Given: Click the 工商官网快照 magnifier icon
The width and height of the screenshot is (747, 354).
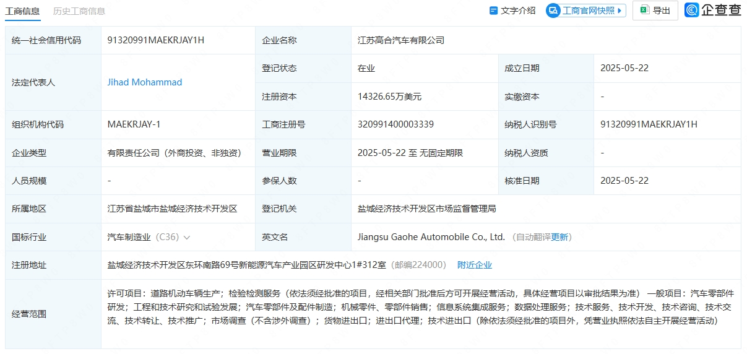Looking at the screenshot, I should [x=553, y=11].
